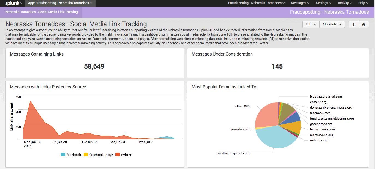
Task: Toggle facebook_page series in legend
Action: pos(98,155)
